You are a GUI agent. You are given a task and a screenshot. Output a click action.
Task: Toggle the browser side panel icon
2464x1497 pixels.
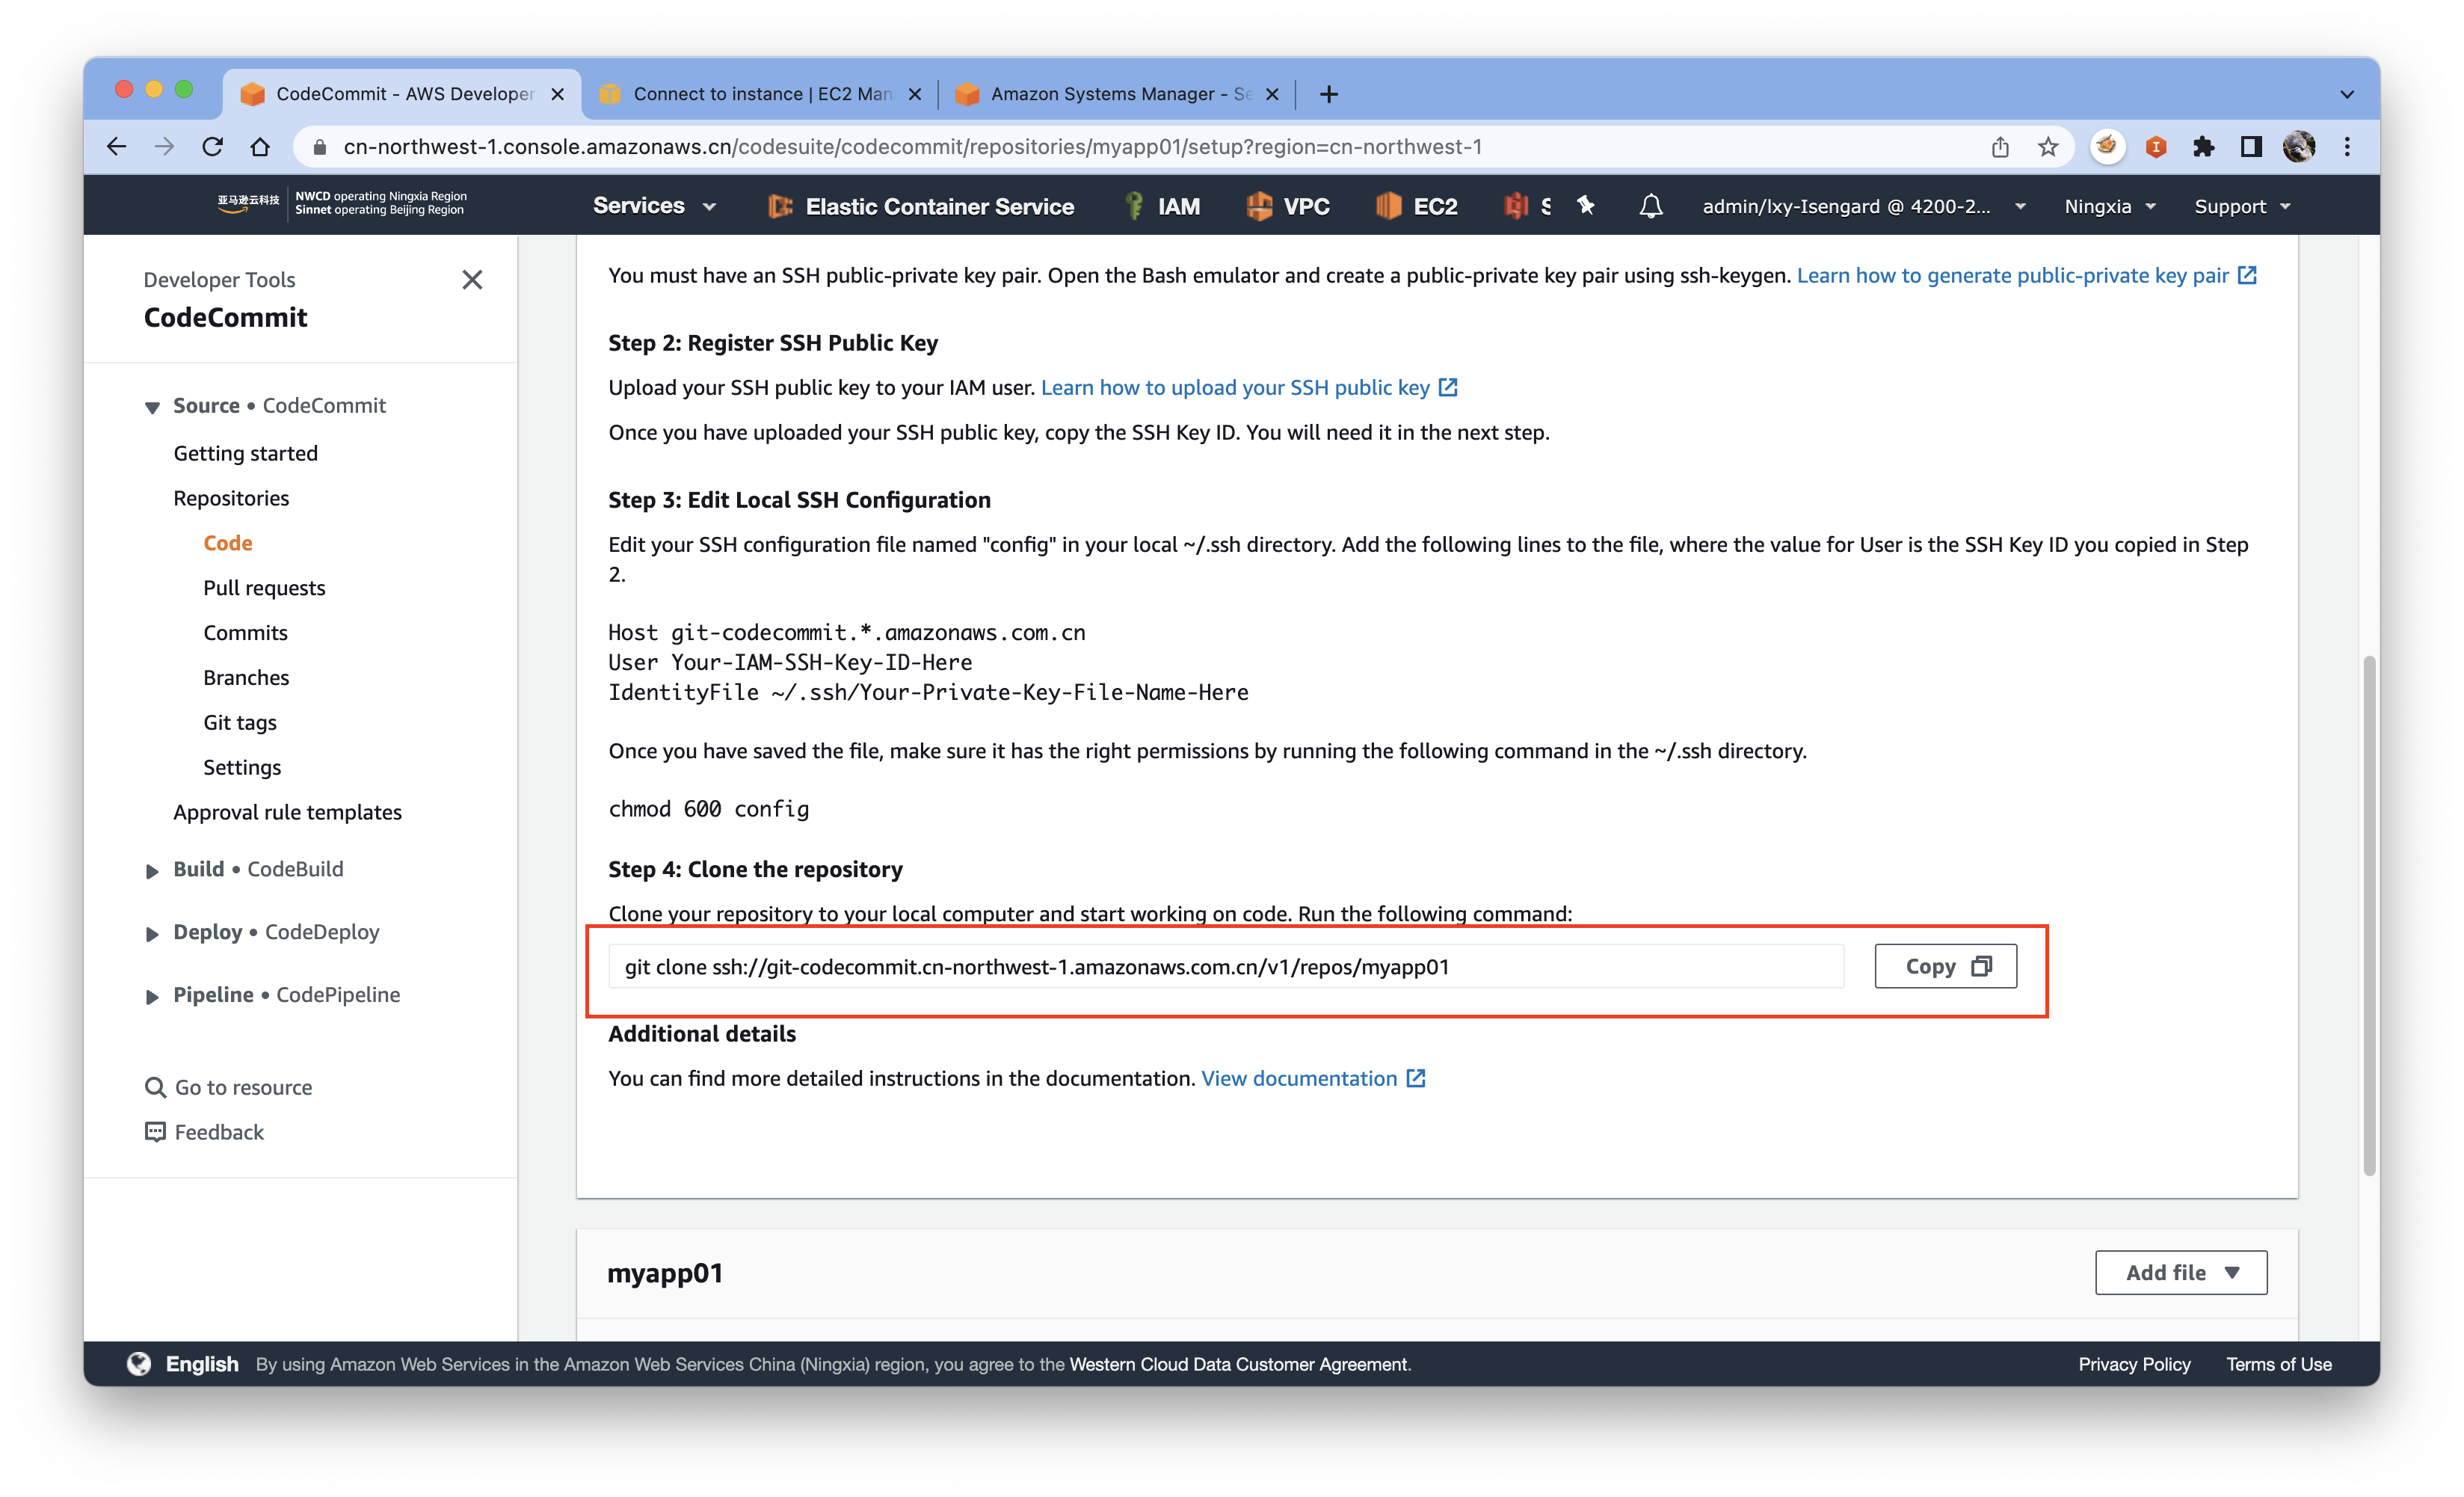(x=2251, y=147)
